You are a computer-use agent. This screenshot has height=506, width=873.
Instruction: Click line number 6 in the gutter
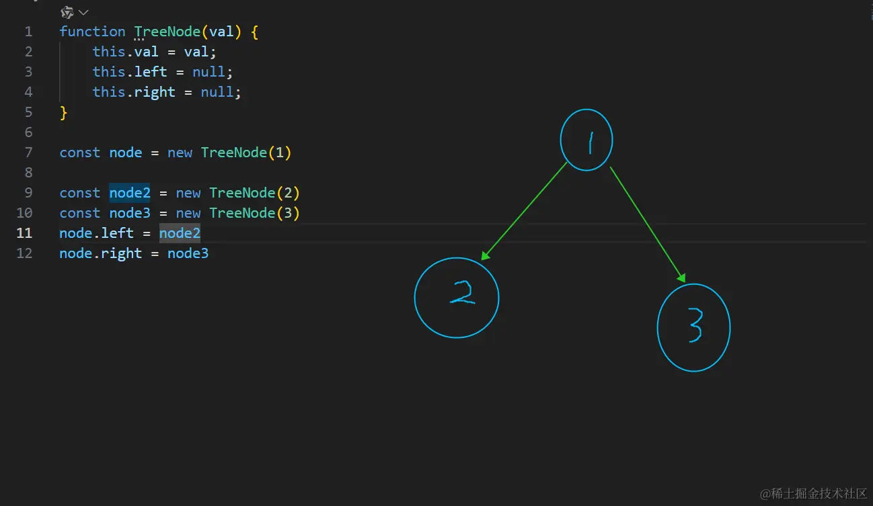pos(28,132)
